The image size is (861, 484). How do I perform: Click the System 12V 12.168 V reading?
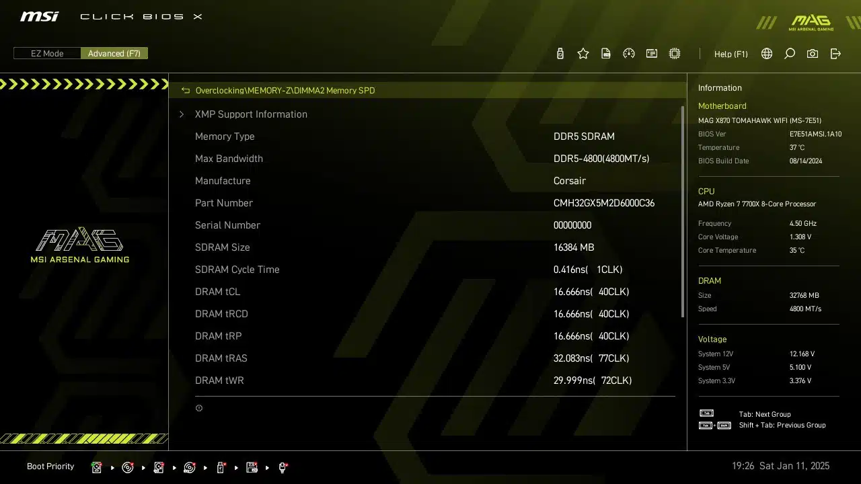pos(802,354)
